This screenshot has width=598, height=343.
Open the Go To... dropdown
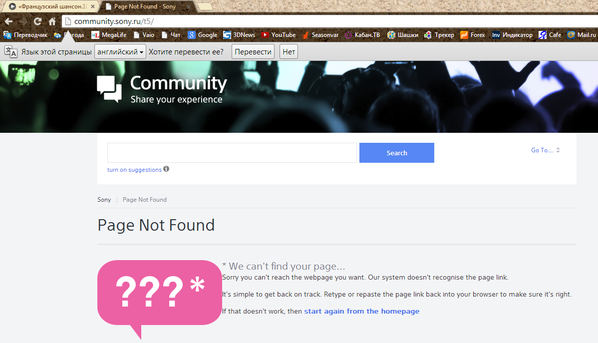(x=546, y=150)
